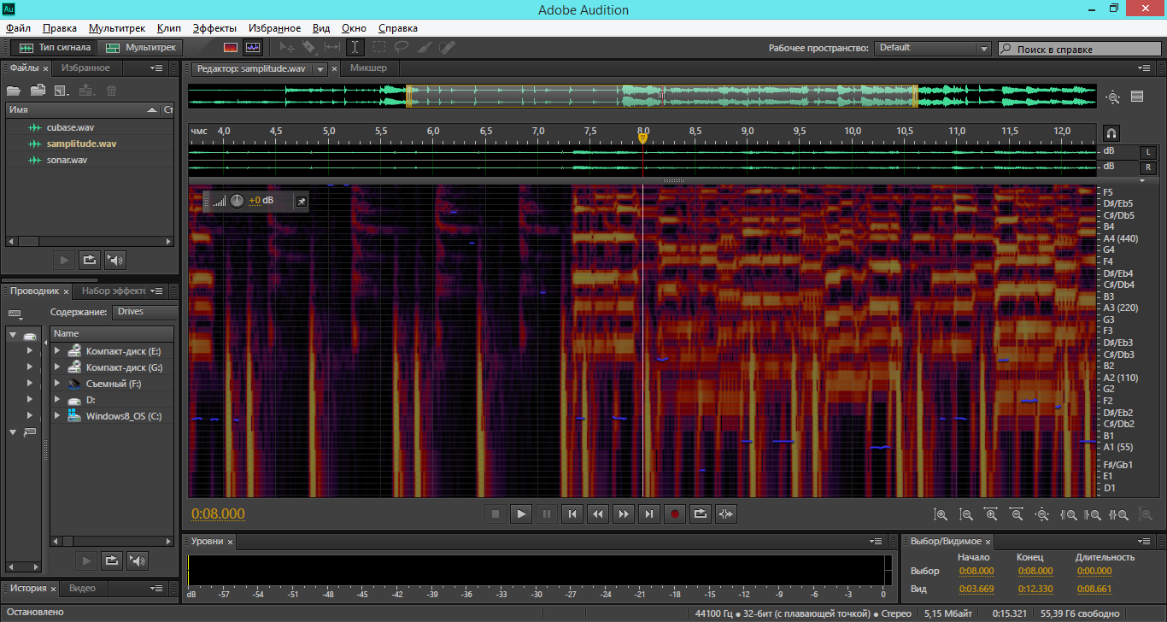This screenshot has height=622, width=1167.
Task: Zoom out time
Action: 1017,514
